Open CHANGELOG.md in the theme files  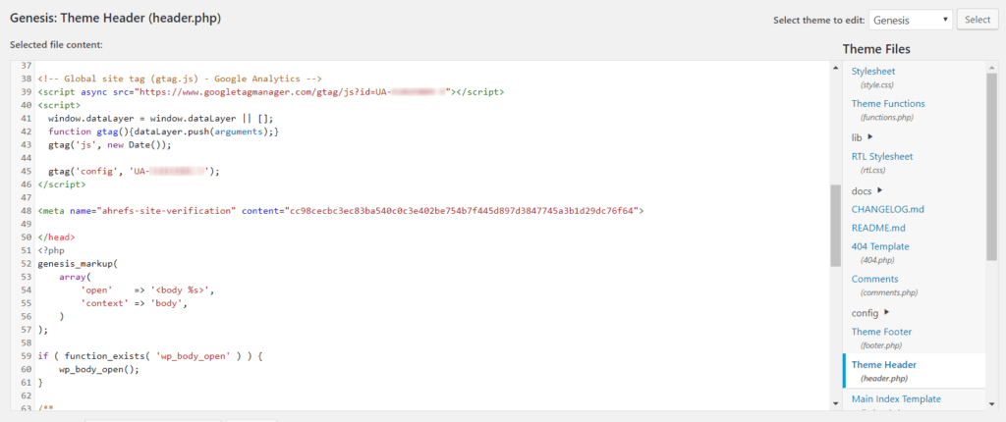888,209
